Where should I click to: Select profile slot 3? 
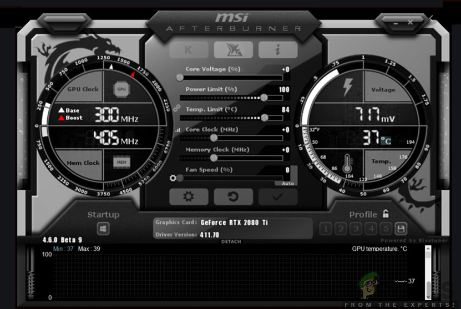click(x=356, y=229)
